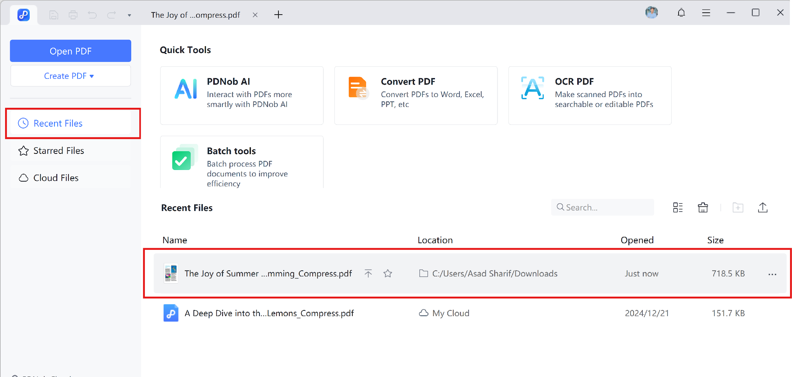Click the clear recent list trash icon

(x=703, y=207)
